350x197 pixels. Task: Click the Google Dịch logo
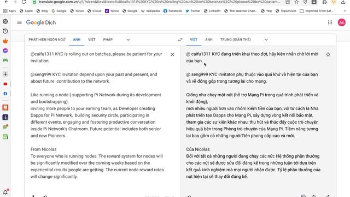(41, 22)
